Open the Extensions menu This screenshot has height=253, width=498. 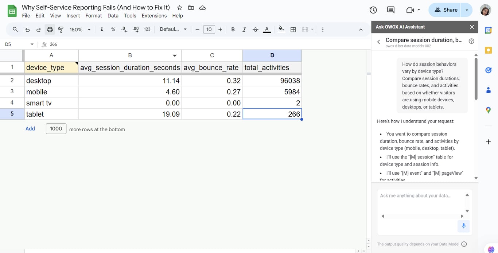tap(154, 16)
